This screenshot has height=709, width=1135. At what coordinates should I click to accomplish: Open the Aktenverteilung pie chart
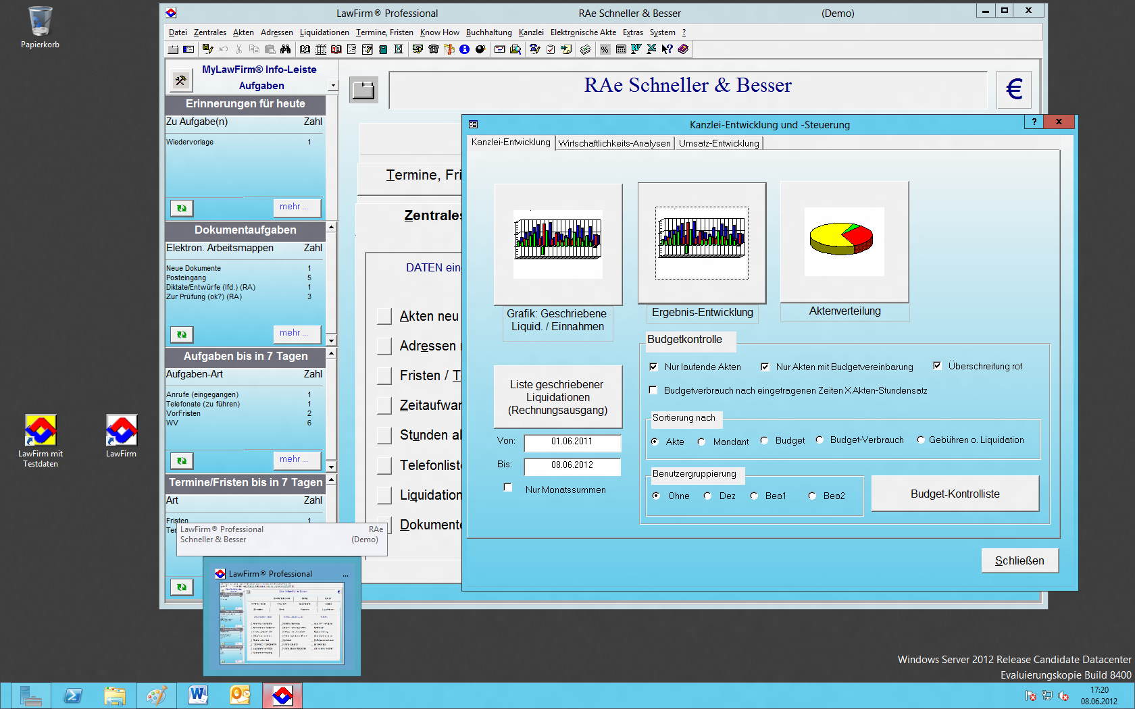coord(844,242)
